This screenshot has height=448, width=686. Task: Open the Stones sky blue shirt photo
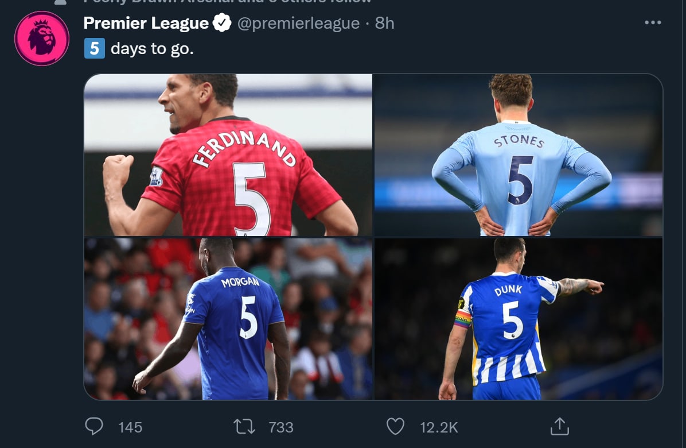click(519, 155)
